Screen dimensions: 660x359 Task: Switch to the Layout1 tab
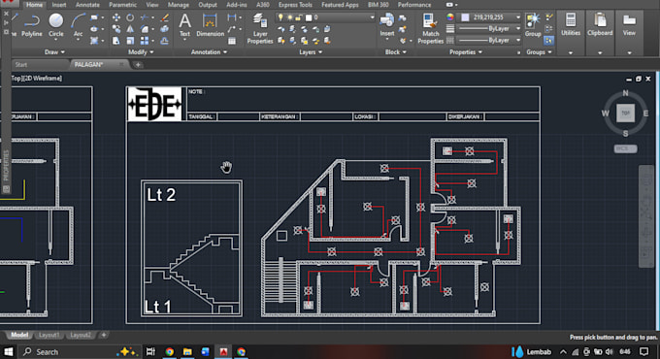coord(49,335)
